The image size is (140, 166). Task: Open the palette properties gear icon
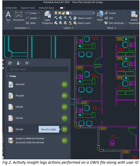(x=3, y=68)
